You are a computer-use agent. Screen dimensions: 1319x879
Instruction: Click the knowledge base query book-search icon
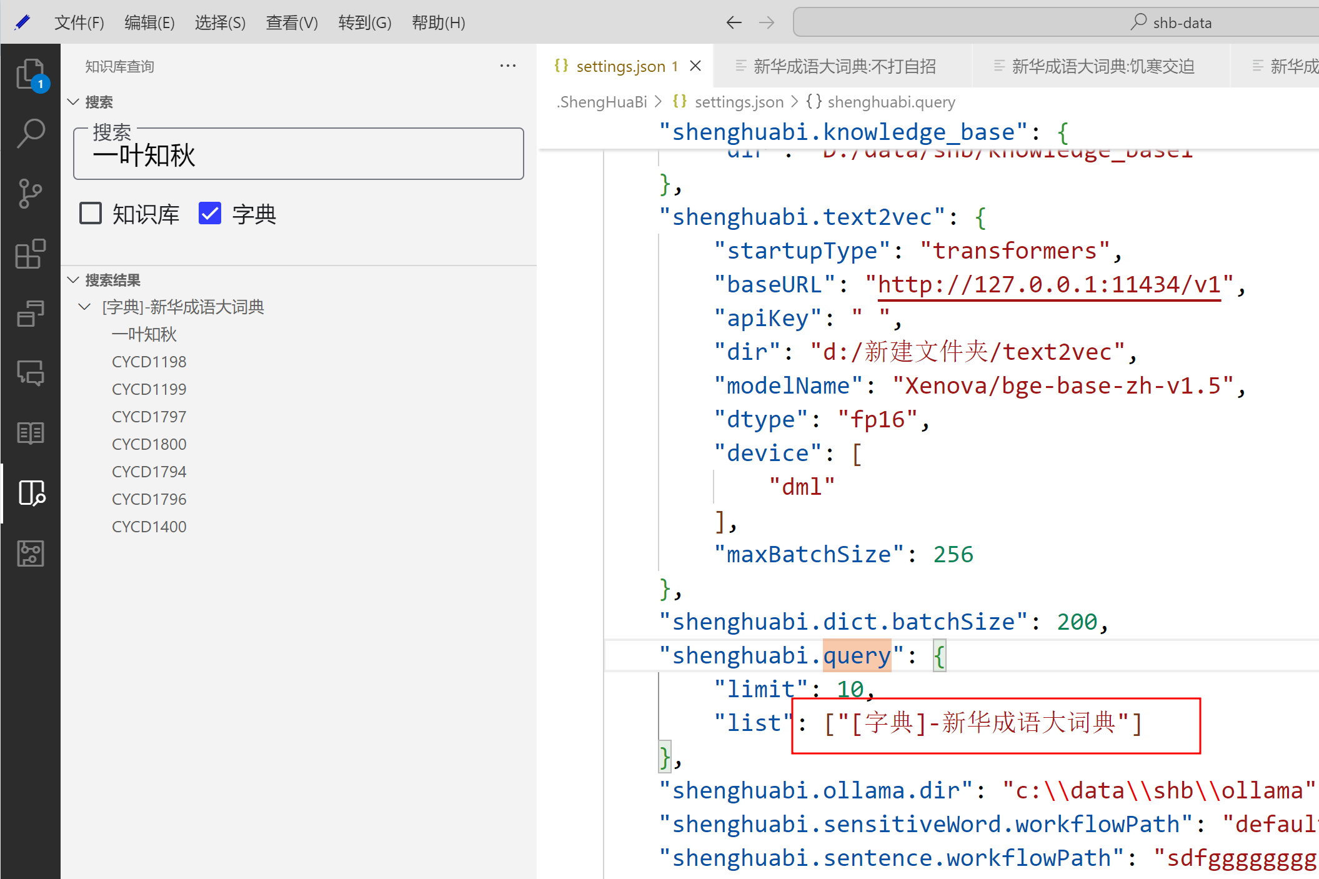31,493
